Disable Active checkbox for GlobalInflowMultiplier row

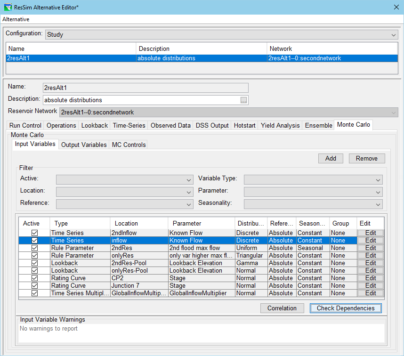tap(34, 293)
